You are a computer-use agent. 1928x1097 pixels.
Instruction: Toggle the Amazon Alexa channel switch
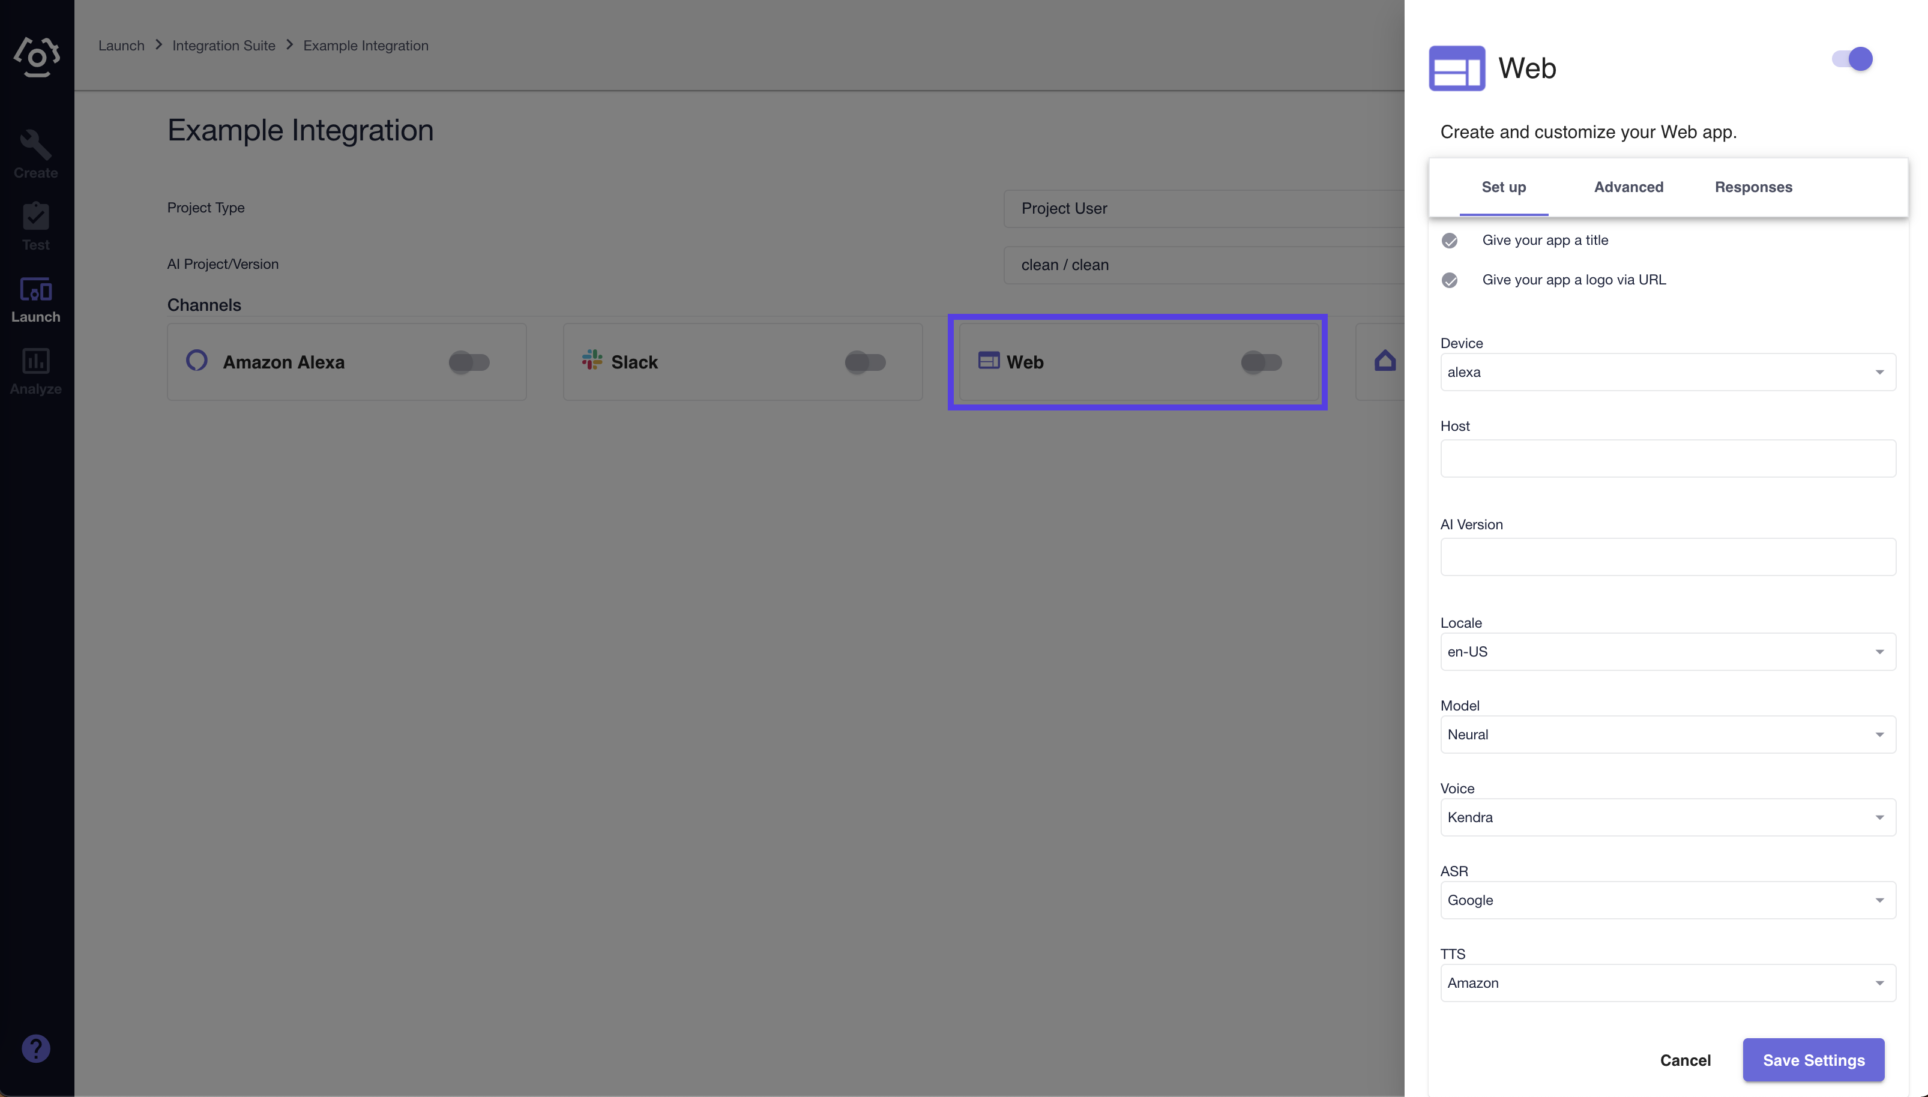click(x=468, y=360)
